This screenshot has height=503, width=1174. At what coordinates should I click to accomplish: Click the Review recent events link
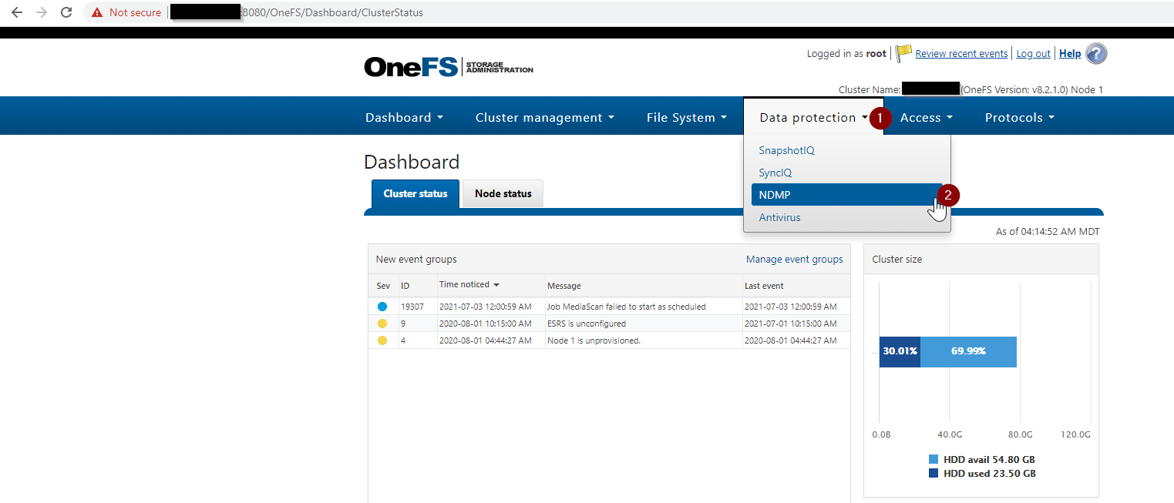[x=961, y=53]
